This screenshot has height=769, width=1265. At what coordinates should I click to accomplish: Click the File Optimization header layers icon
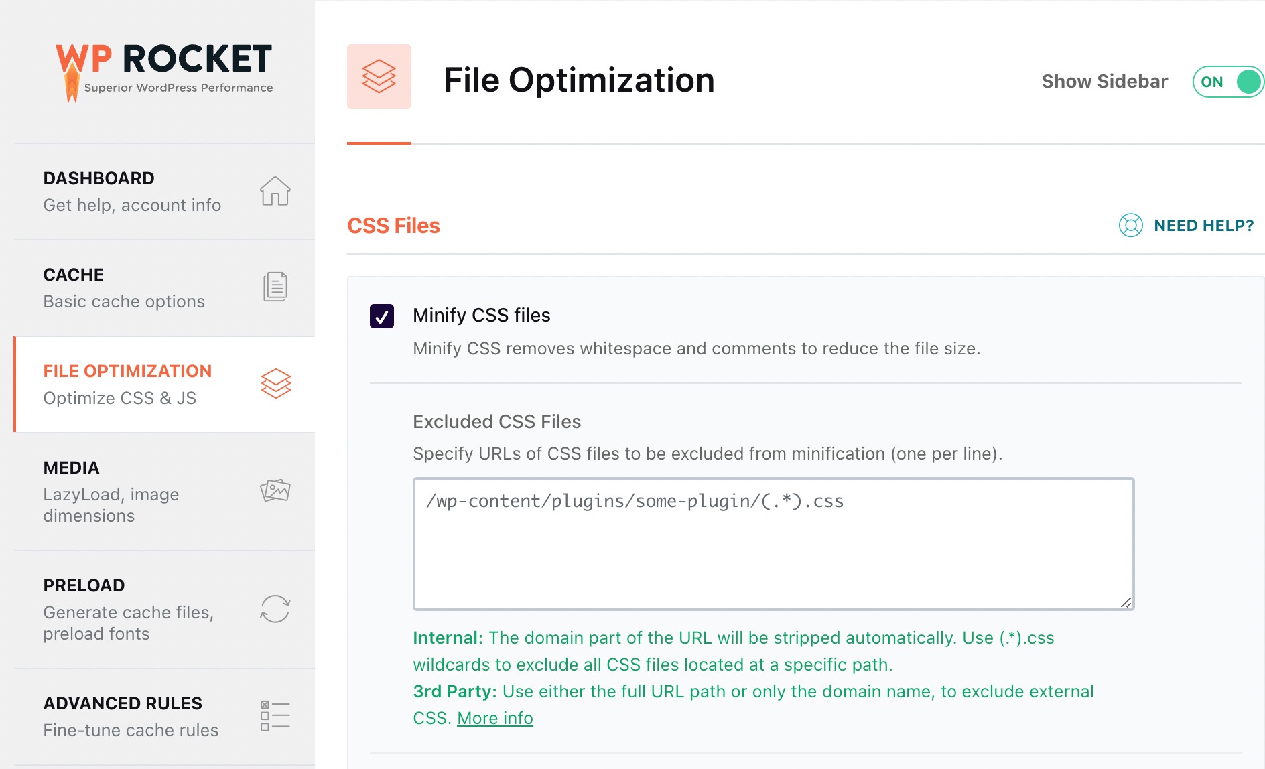click(x=379, y=76)
